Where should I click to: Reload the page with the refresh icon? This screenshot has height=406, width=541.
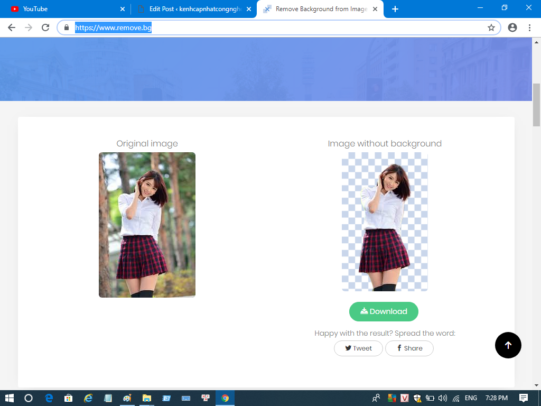pyautogui.click(x=45, y=27)
